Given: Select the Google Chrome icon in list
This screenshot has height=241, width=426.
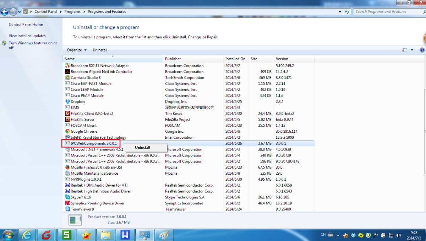Looking at the screenshot, I should [x=68, y=131].
